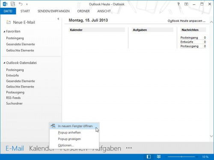
Task: Click the Reading view icon in status bar
Action: (159, 157)
